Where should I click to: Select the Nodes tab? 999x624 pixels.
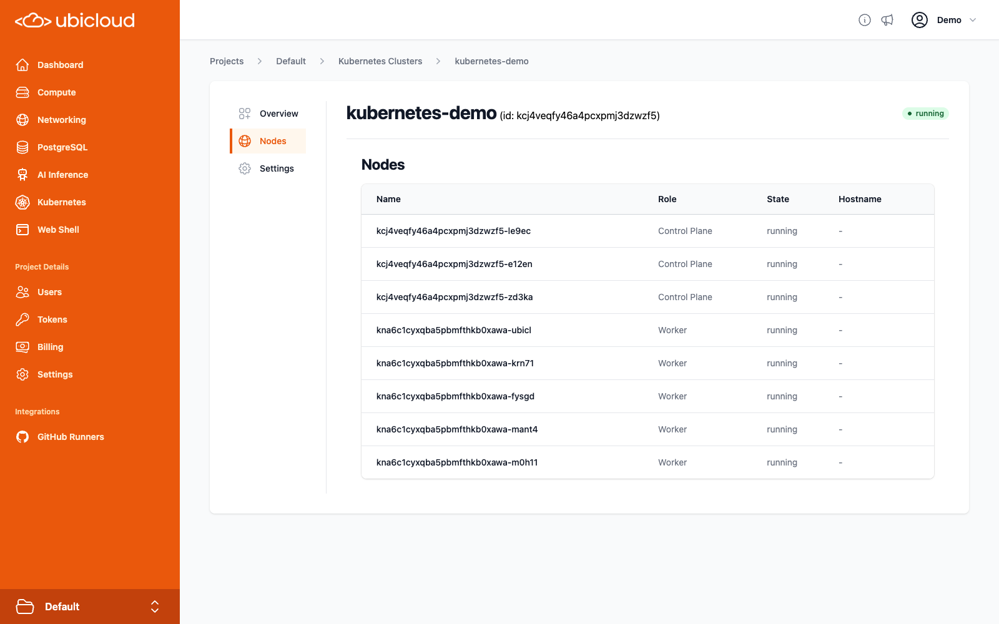click(x=268, y=141)
